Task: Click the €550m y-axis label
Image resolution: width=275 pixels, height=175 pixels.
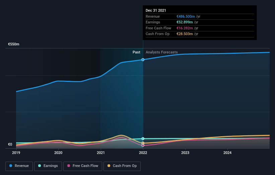Action: point(14,44)
